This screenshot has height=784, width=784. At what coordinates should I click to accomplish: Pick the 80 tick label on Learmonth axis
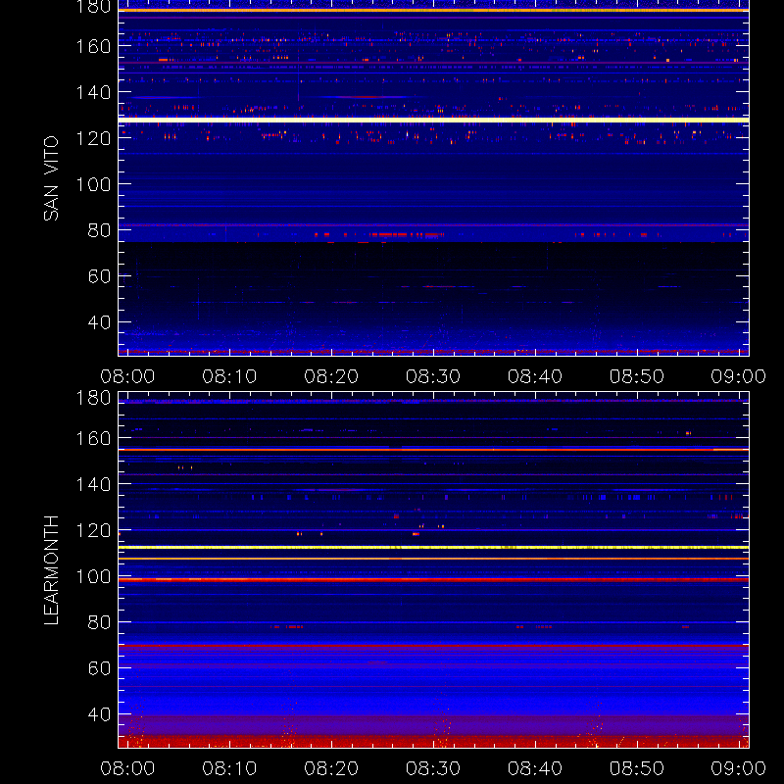tap(99, 622)
